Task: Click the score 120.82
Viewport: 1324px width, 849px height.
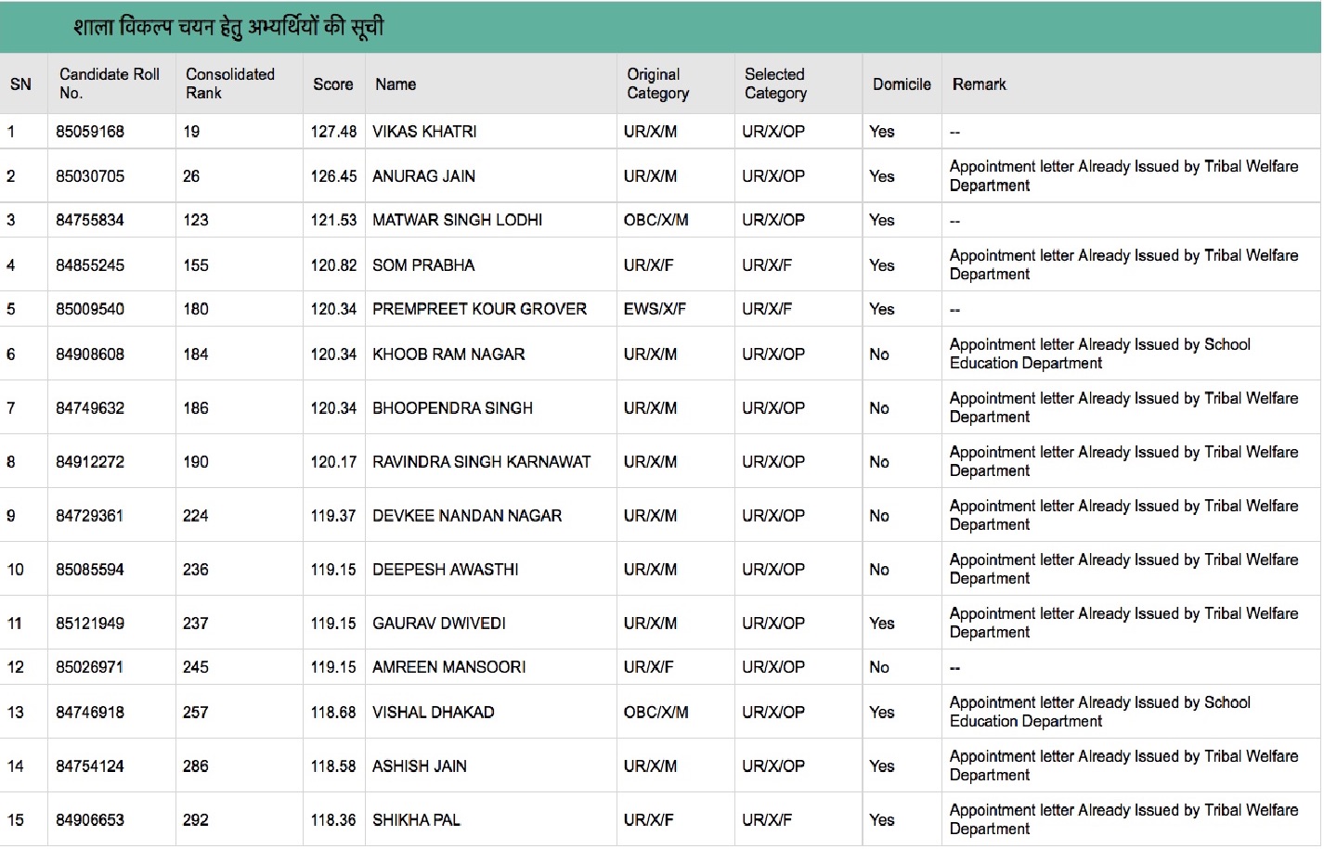Action: pyautogui.click(x=333, y=265)
